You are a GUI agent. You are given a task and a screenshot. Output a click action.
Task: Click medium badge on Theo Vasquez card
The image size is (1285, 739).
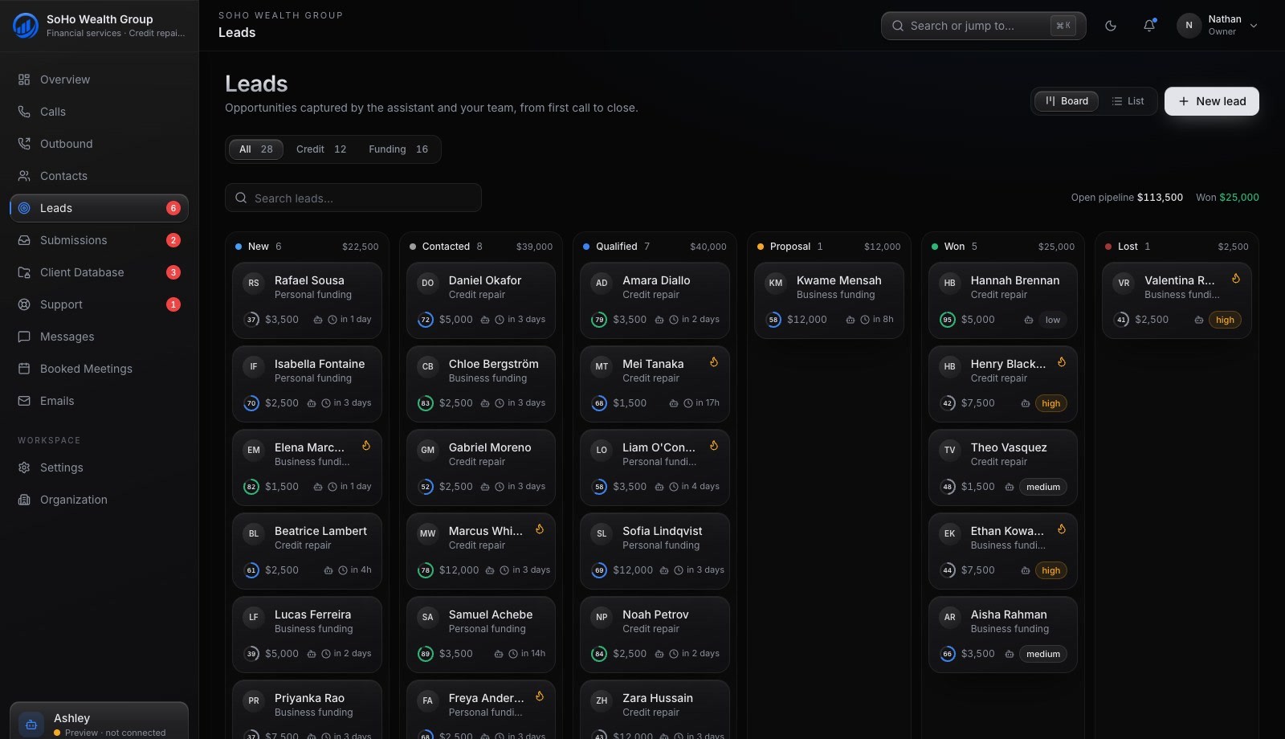[x=1043, y=487]
